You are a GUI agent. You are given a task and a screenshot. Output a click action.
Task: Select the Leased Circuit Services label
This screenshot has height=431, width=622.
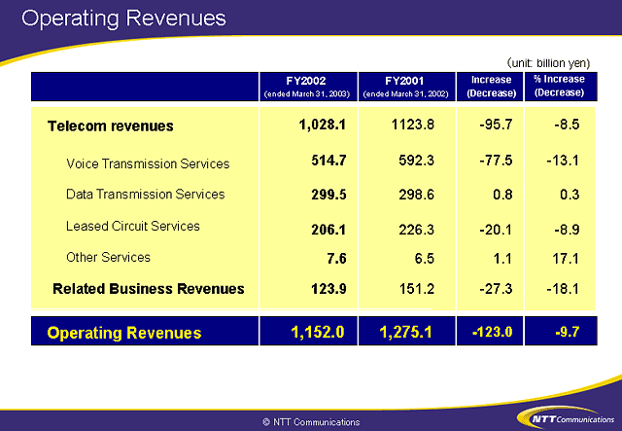point(133,226)
